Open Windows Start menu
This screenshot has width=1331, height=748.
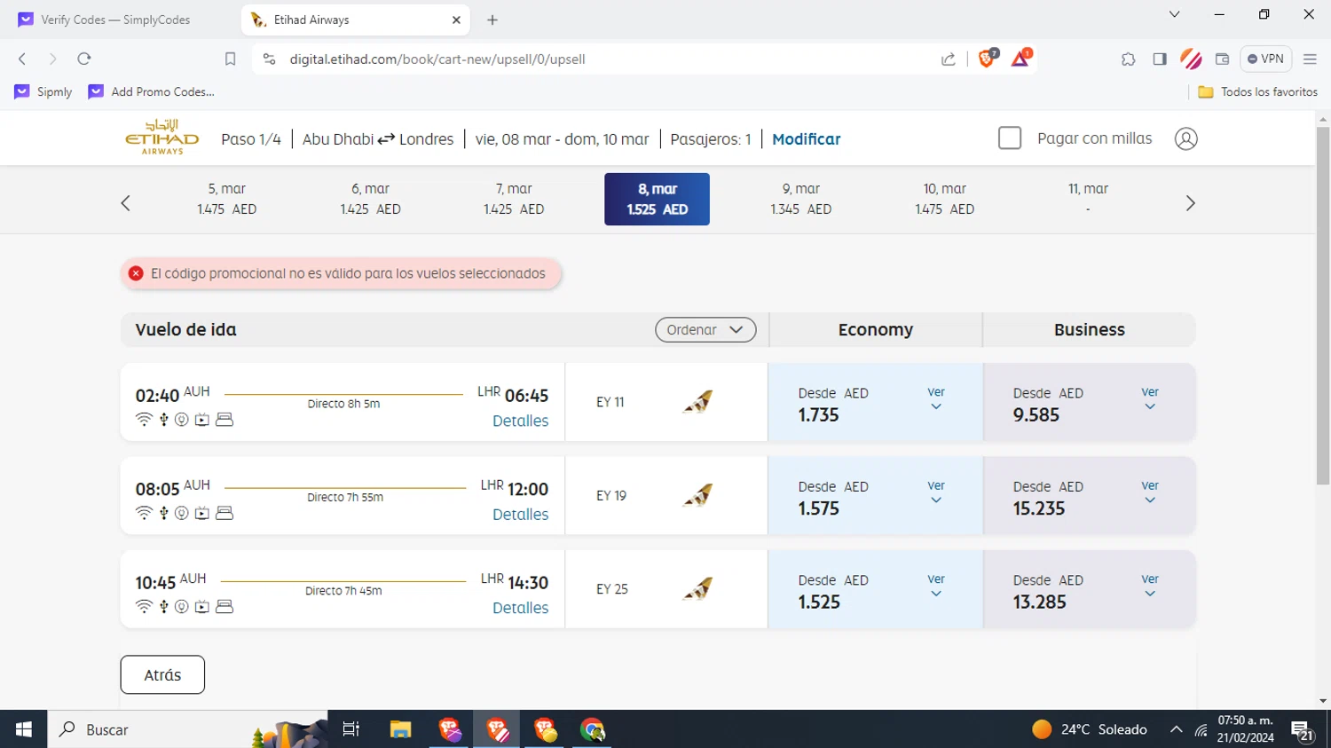click(24, 729)
